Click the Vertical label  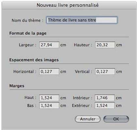(84, 72)
